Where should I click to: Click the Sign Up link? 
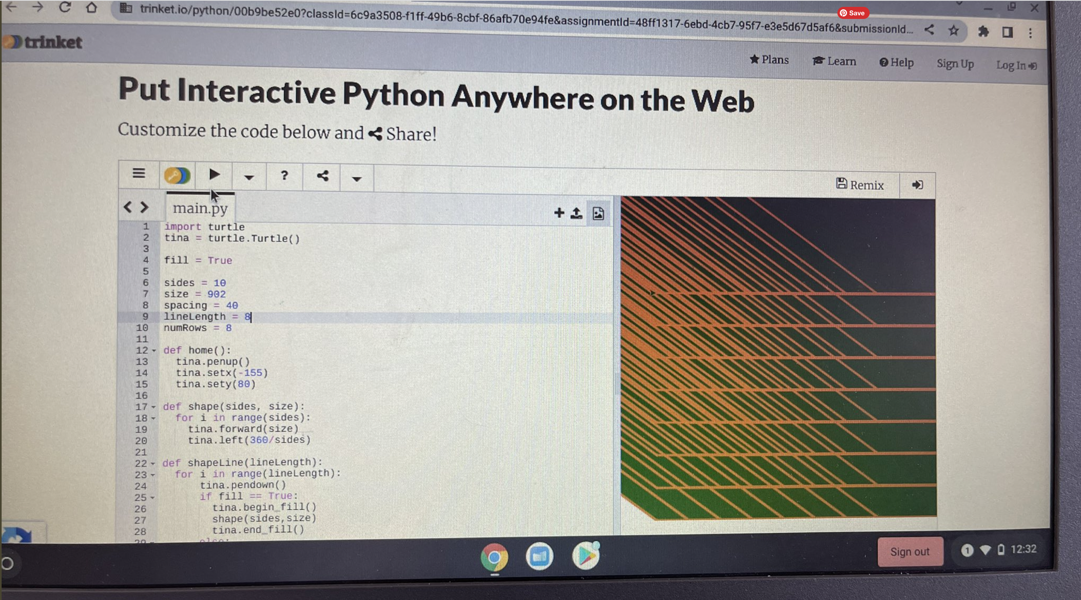point(955,64)
